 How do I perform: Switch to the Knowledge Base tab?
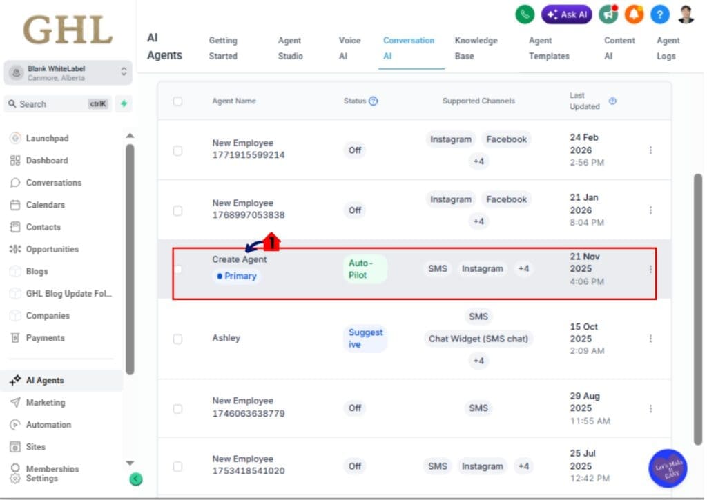coord(476,48)
